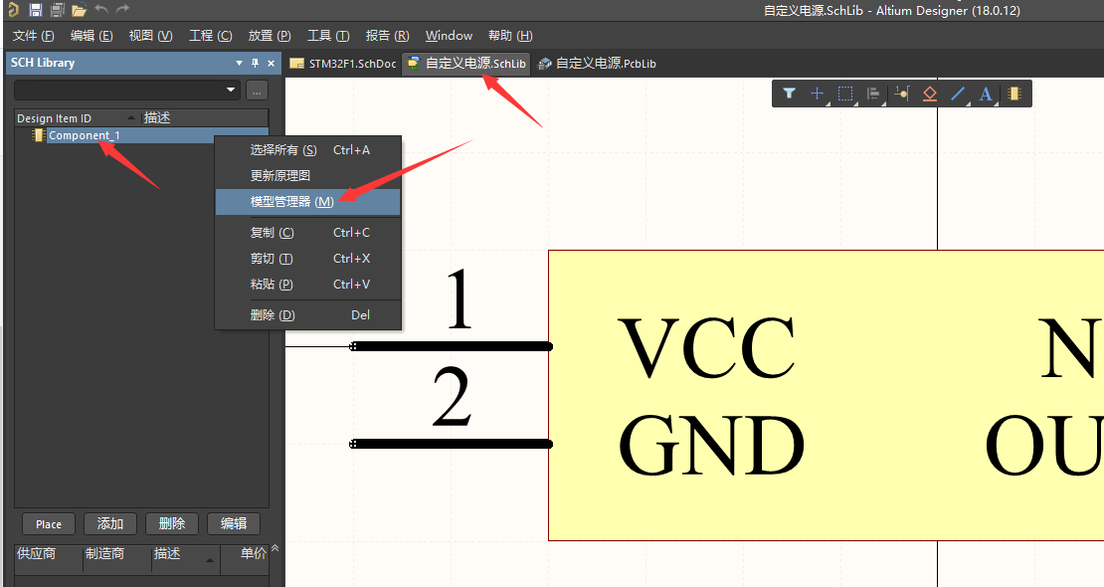
Task: Select the Place Text String tool
Action: pos(986,93)
